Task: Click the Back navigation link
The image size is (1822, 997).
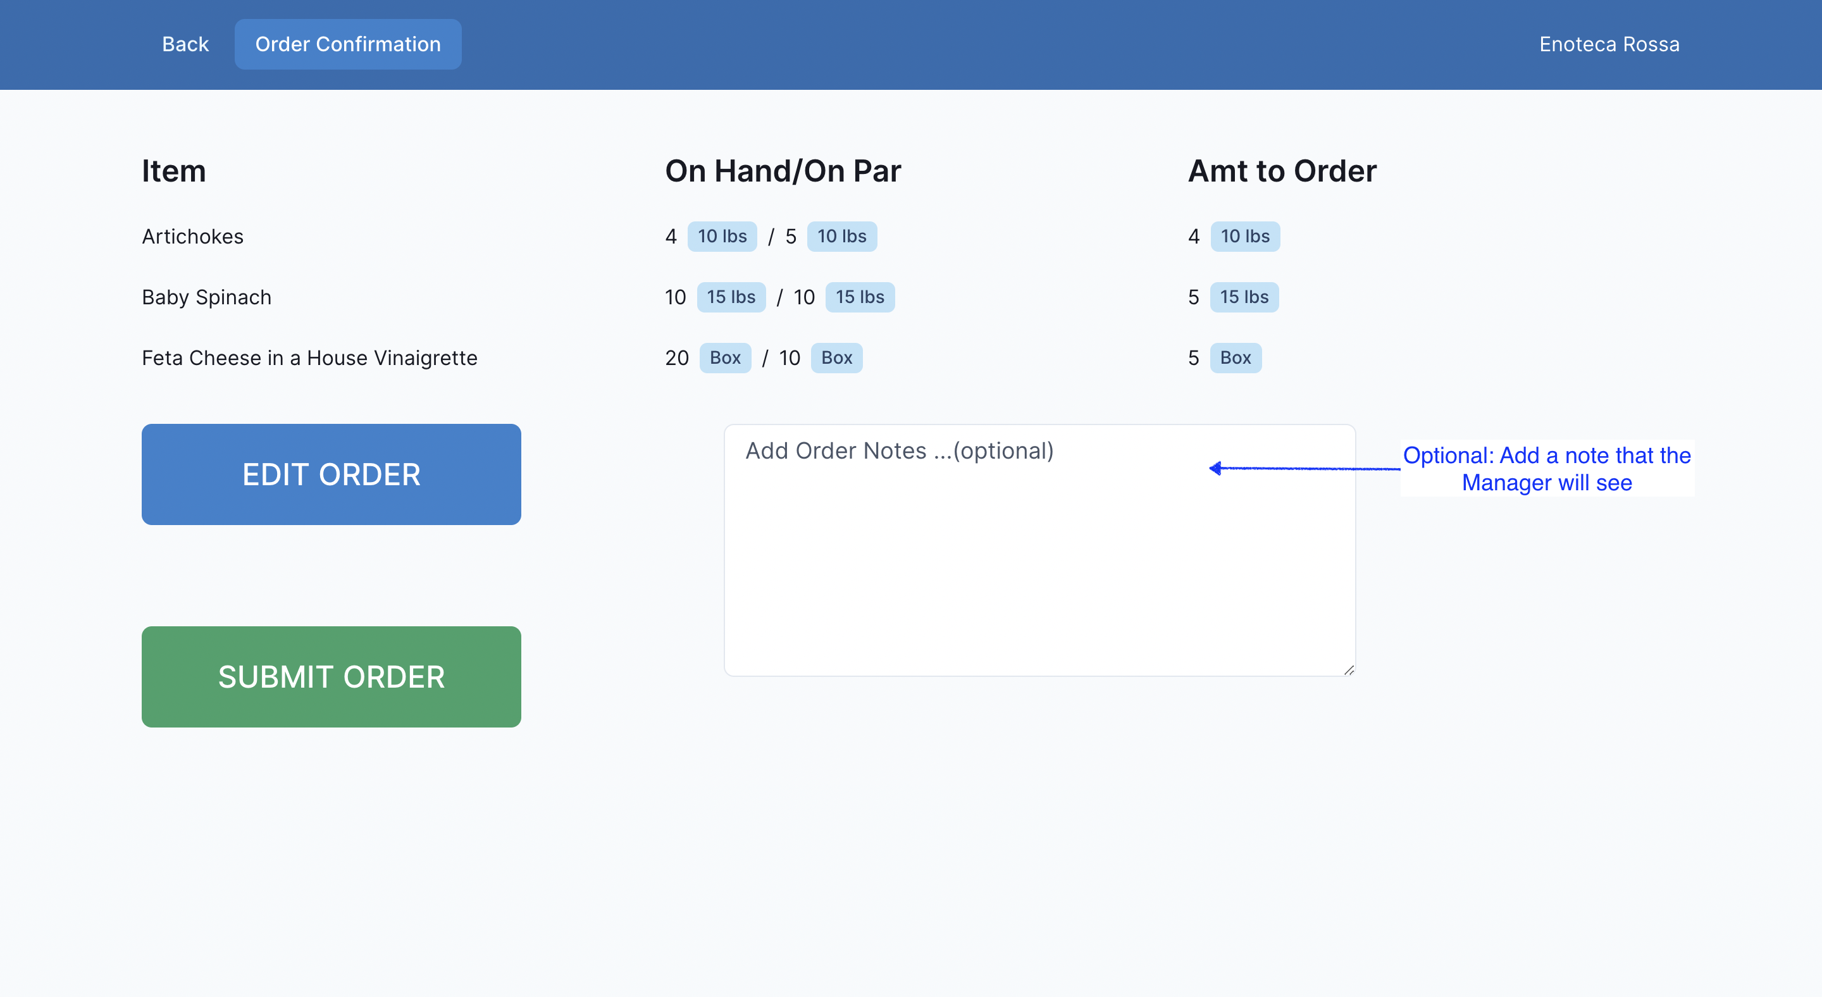Action: point(185,44)
